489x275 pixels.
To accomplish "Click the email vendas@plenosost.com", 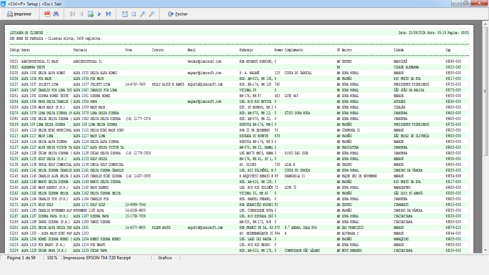I will click(x=204, y=62).
